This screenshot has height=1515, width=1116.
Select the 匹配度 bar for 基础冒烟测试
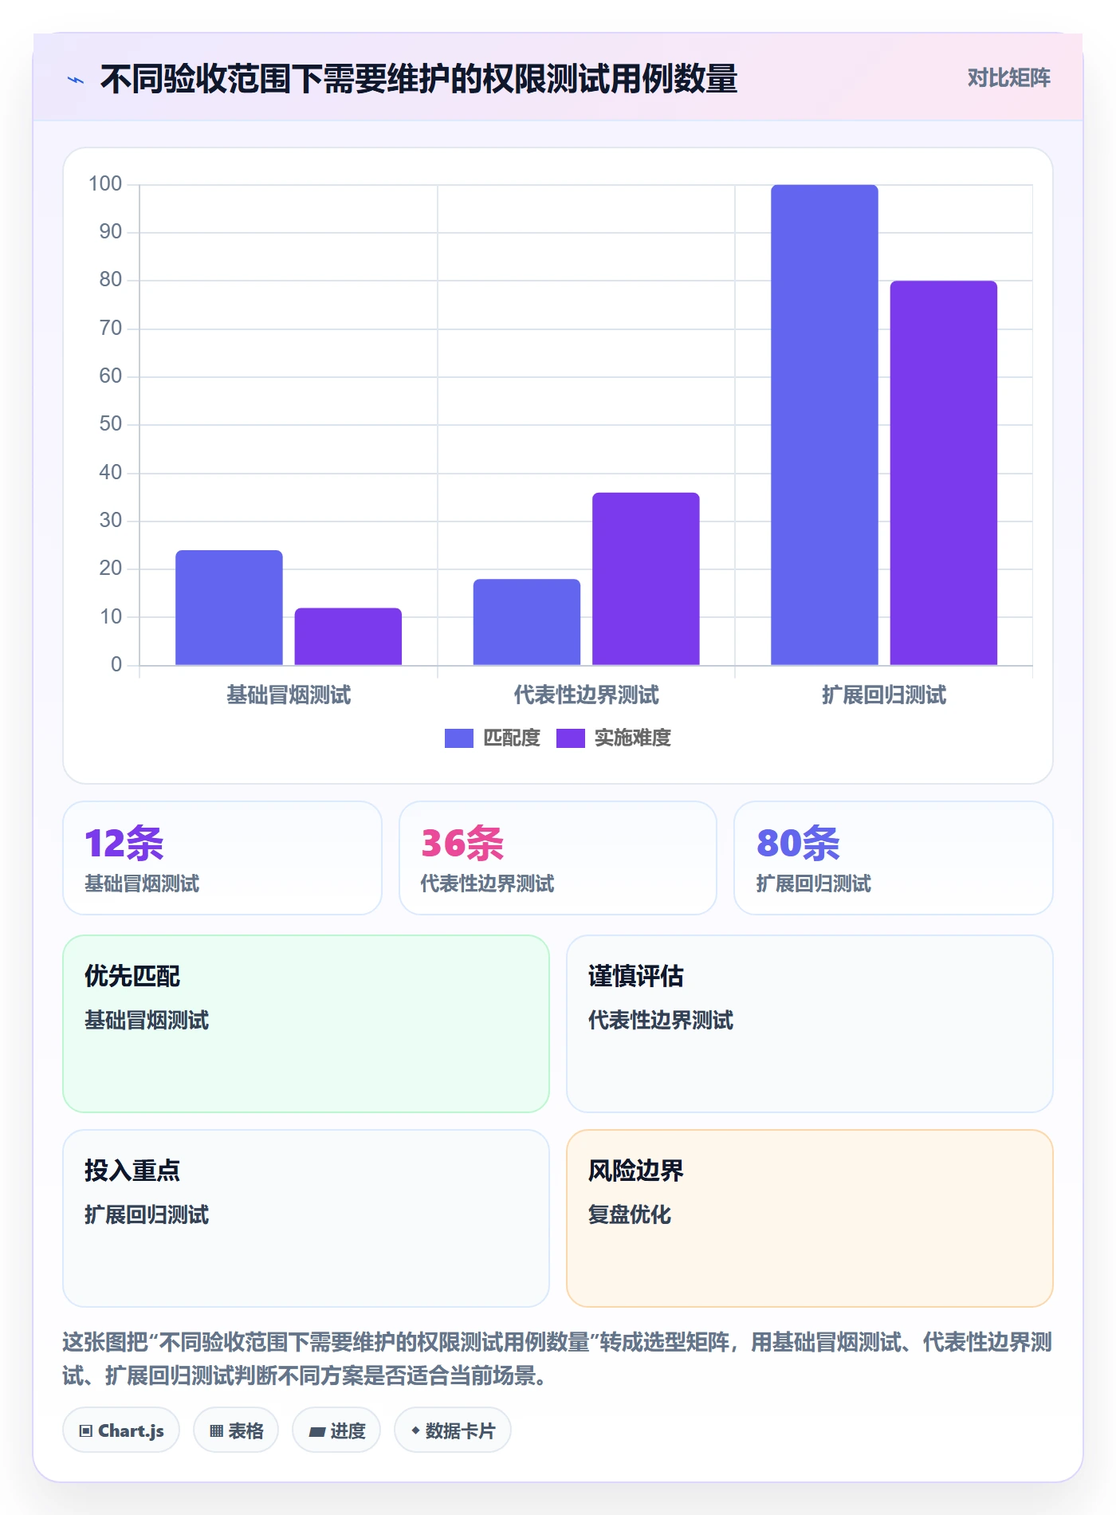click(x=229, y=608)
